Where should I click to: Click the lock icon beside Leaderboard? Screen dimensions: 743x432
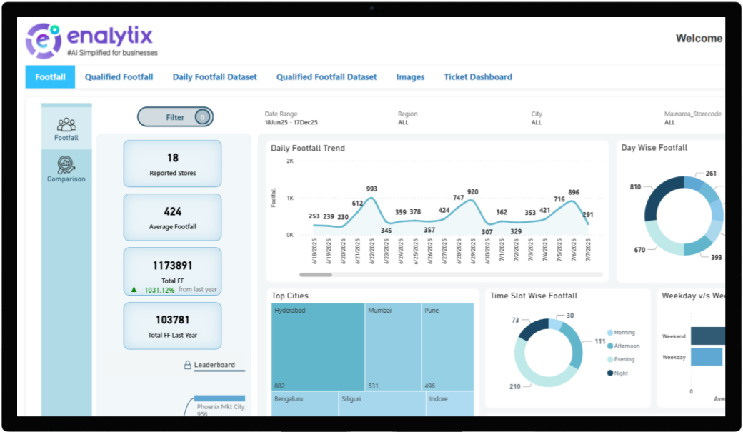click(x=187, y=365)
